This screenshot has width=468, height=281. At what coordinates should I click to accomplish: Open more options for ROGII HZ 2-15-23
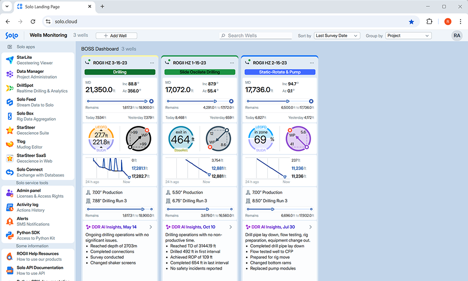click(312, 63)
